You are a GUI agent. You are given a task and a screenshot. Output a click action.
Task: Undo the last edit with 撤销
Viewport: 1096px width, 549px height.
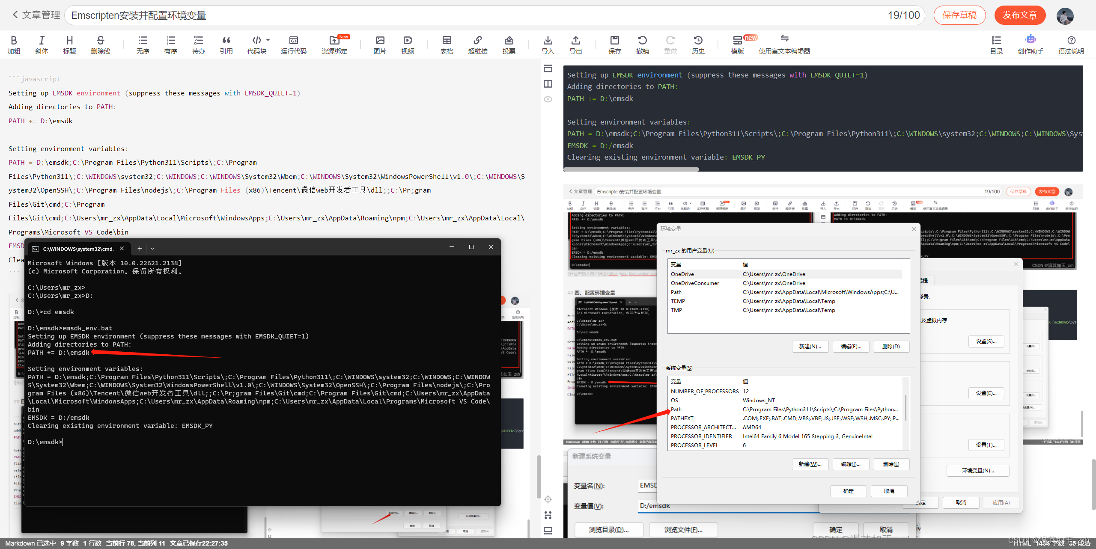pyautogui.click(x=642, y=45)
